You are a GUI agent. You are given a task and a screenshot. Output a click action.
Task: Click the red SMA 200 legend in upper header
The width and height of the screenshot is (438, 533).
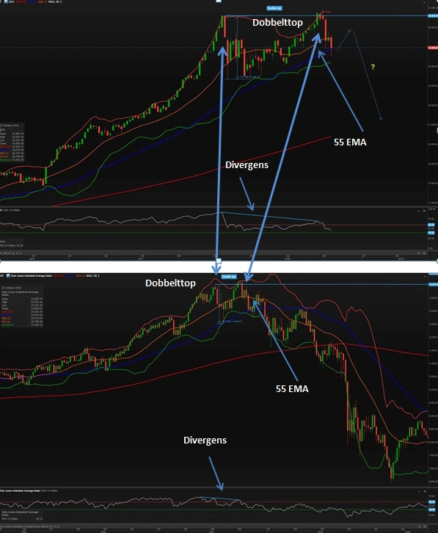click(x=21, y=1)
